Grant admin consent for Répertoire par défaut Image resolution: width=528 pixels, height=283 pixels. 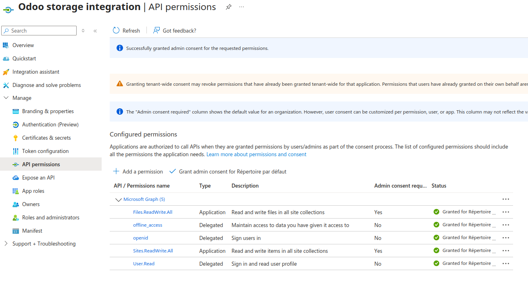pos(228,171)
